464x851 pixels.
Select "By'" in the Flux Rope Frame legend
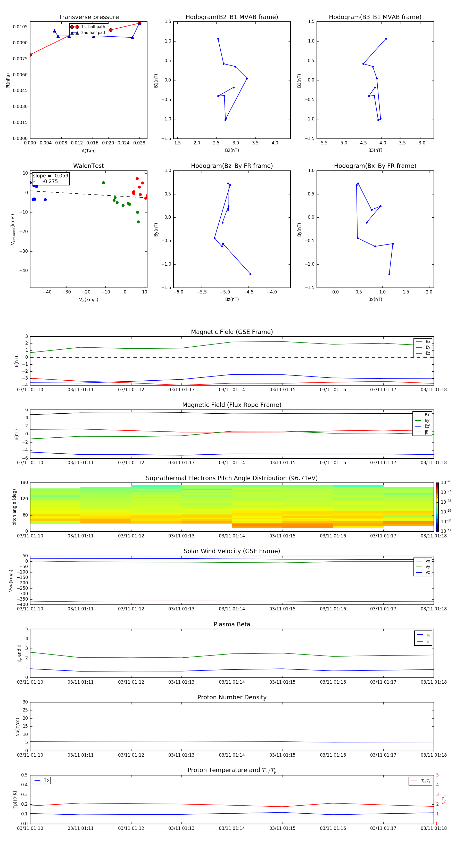coord(422,421)
